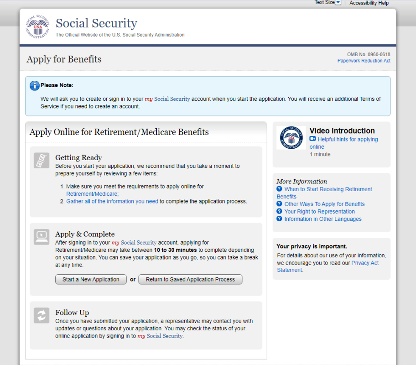Click the video camera icon near Helpful hints
Viewport: 416px width, 365px height.
[x=313, y=139]
